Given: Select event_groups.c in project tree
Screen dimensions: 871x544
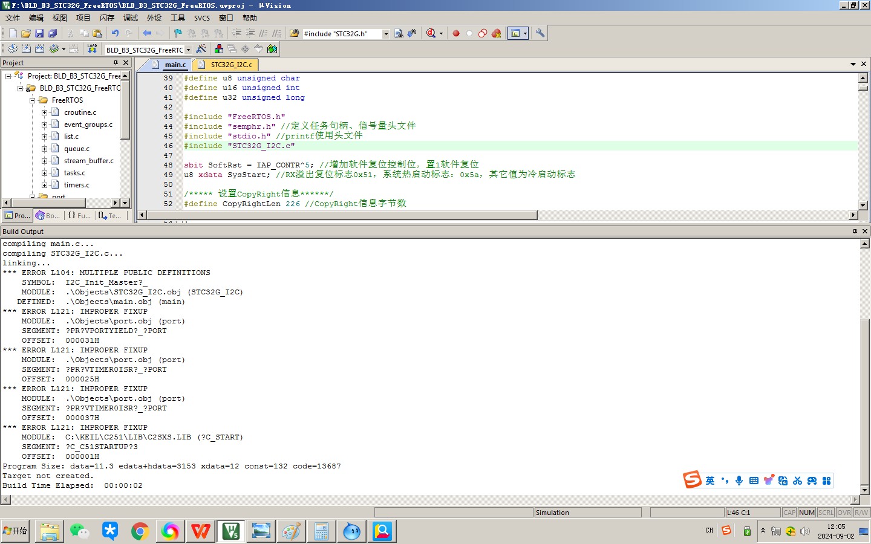Looking at the screenshot, I should click(88, 125).
